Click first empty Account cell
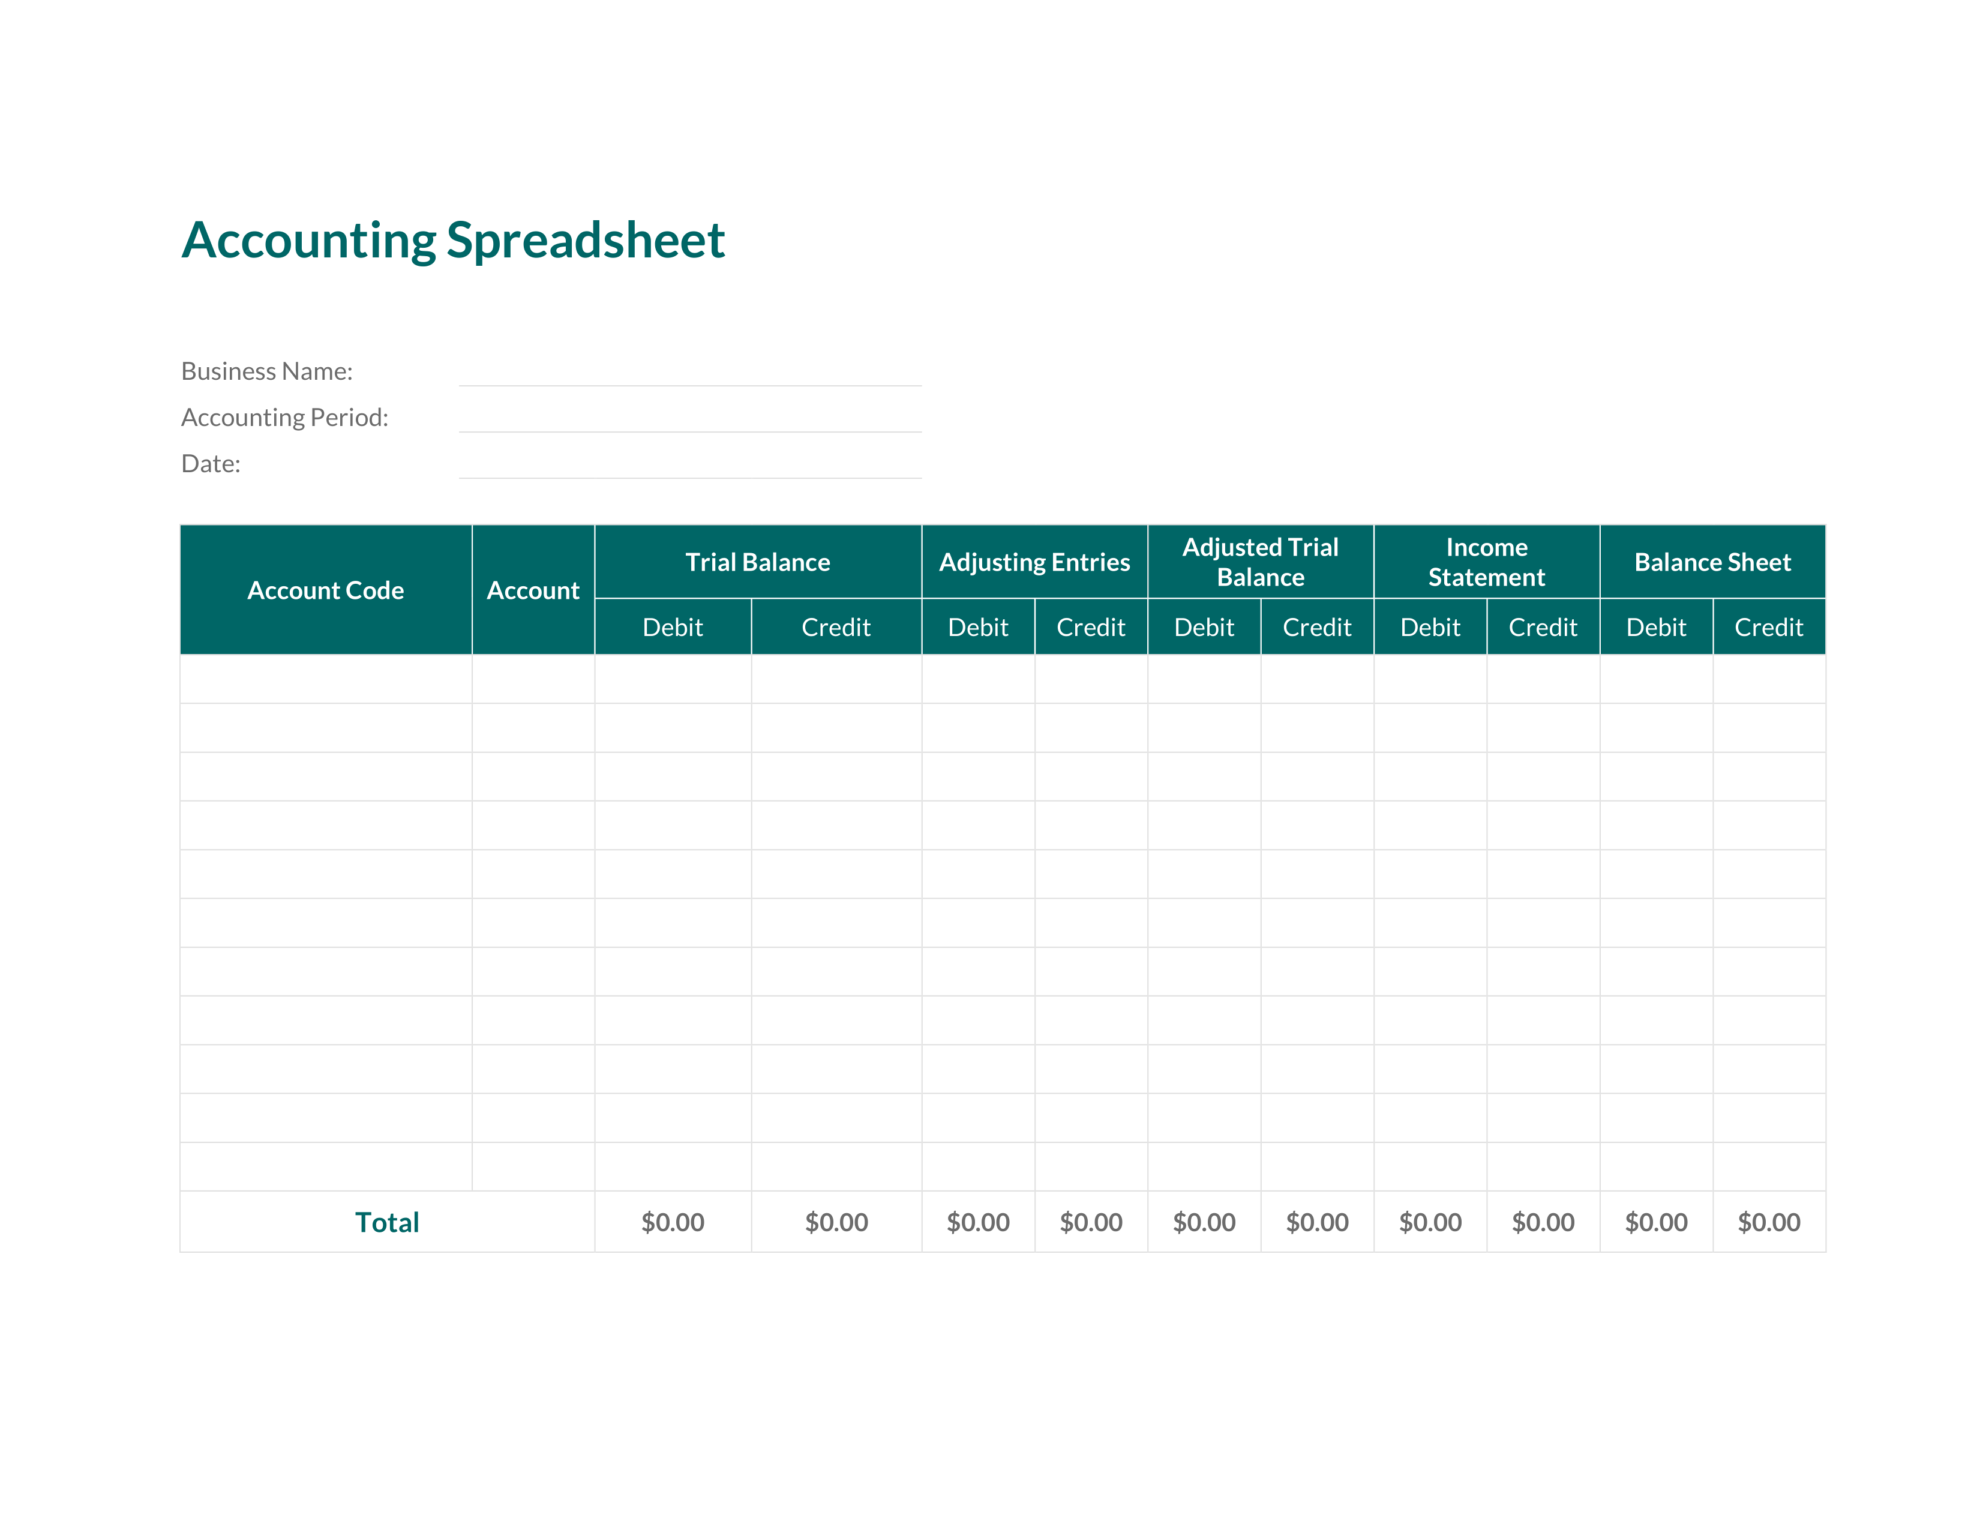Screen dimensions: 1980x1530 [x=533, y=679]
